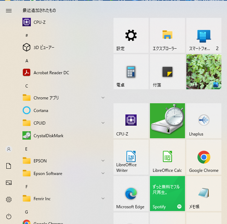Click the 最近追加されたもの heading

[39, 10]
